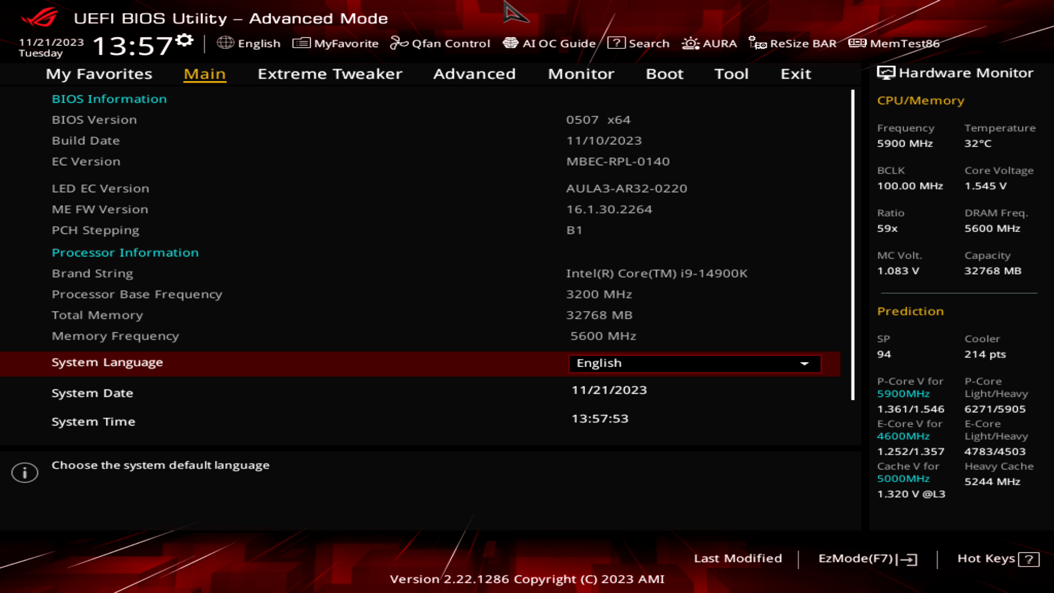Expand the System Language selection list arrow
The image size is (1054, 593).
pyautogui.click(x=804, y=363)
